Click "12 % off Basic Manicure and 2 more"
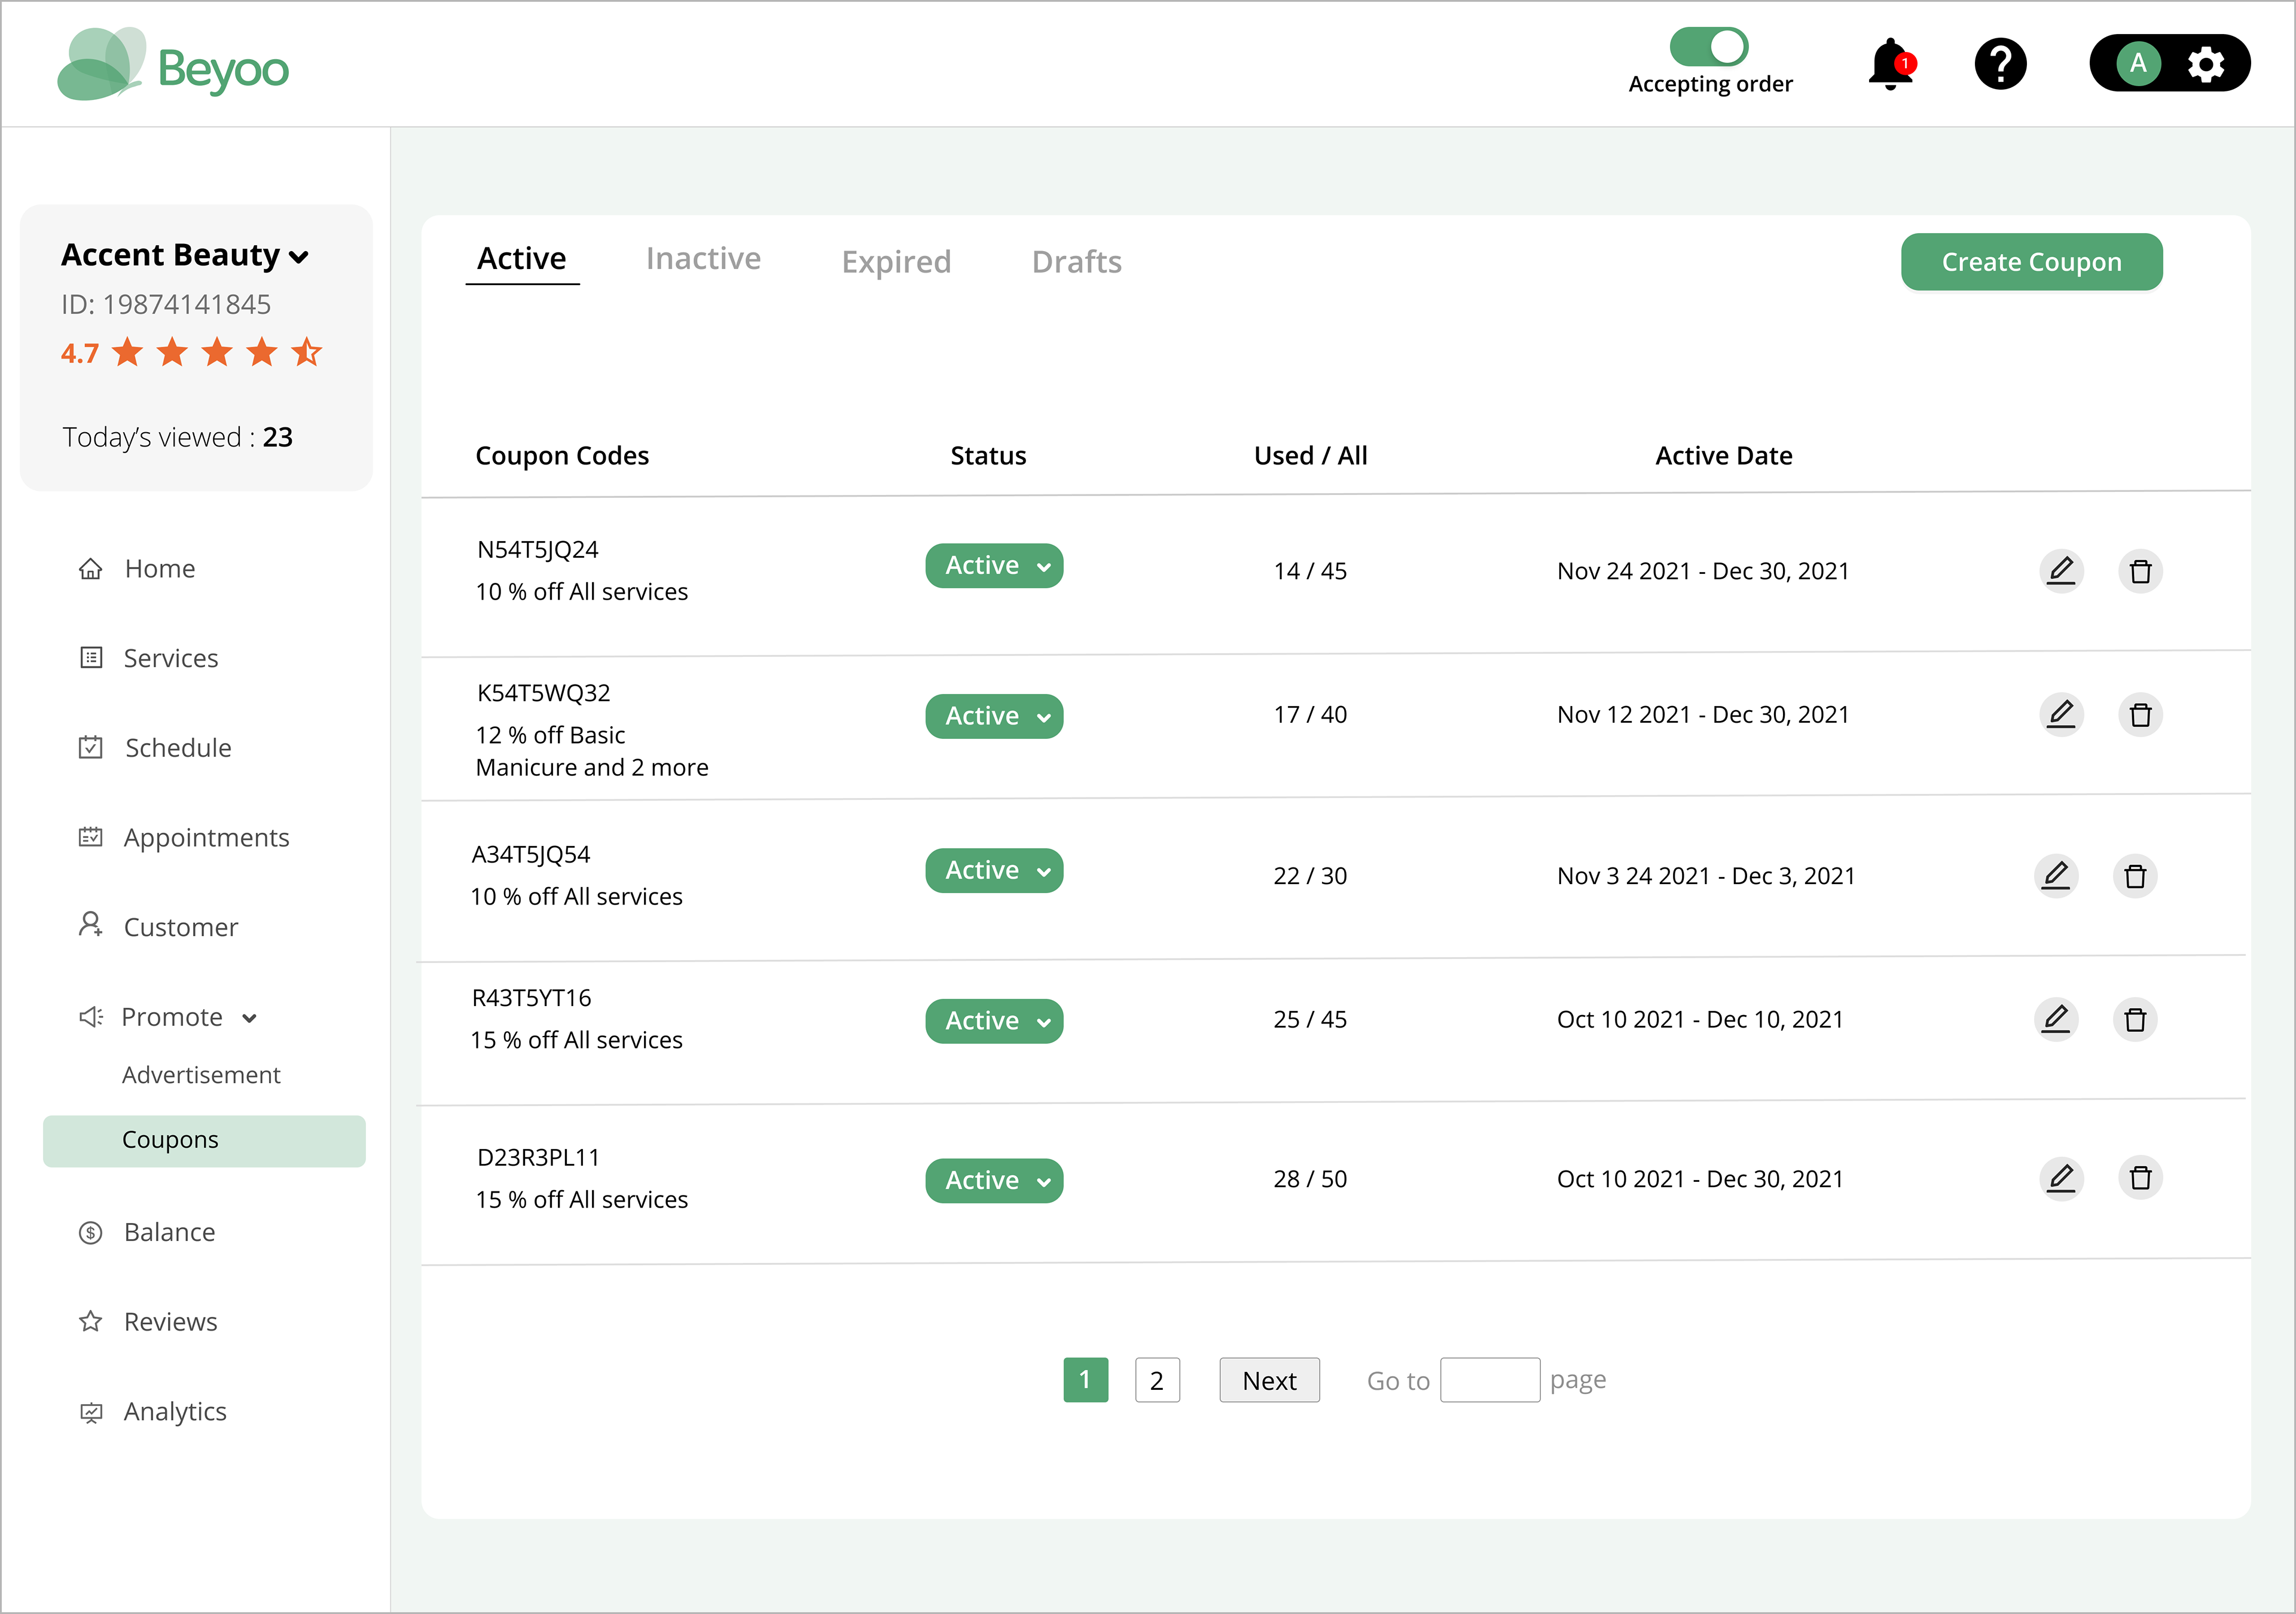The width and height of the screenshot is (2296, 1614). 592,751
